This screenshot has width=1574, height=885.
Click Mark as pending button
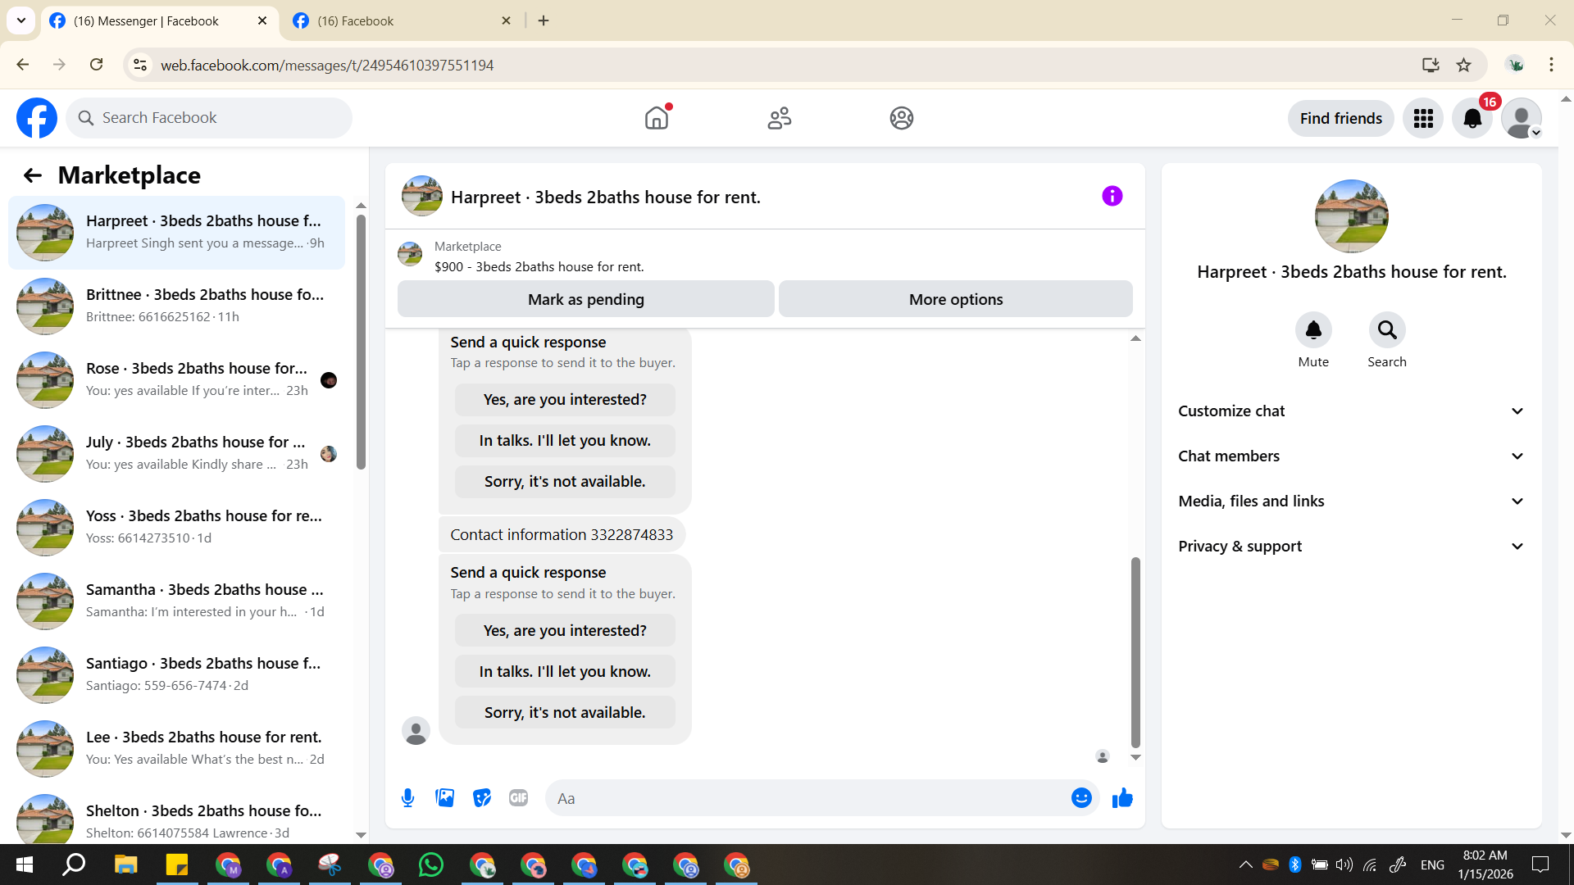[585, 300]
